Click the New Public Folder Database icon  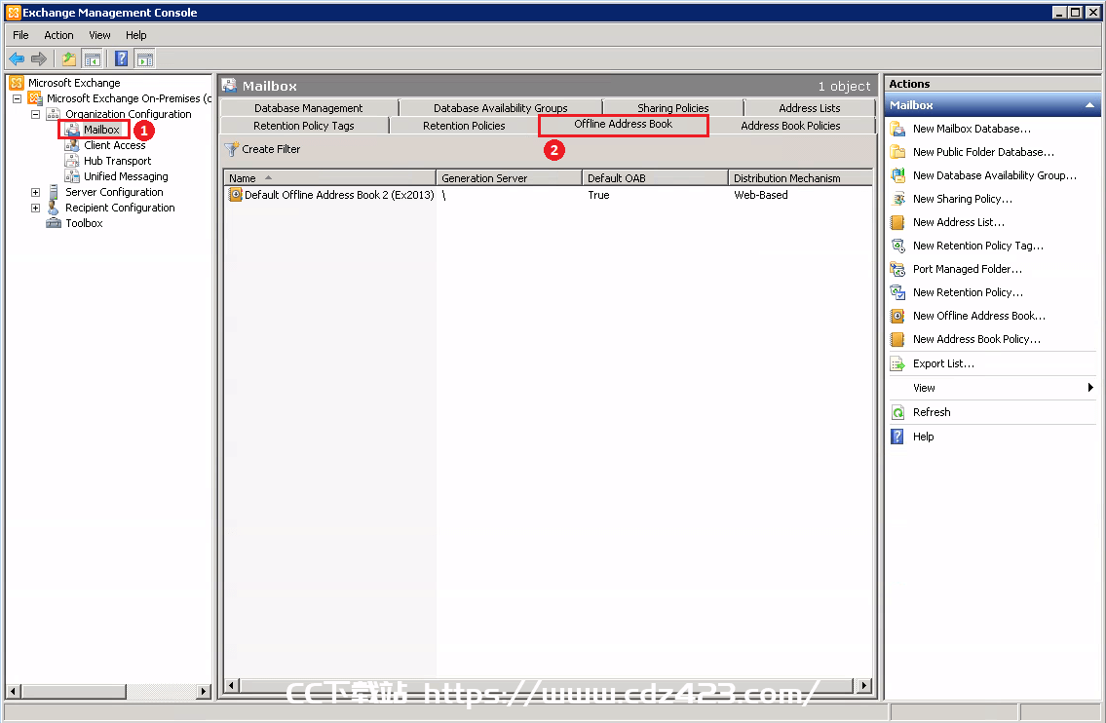point(897,152)
